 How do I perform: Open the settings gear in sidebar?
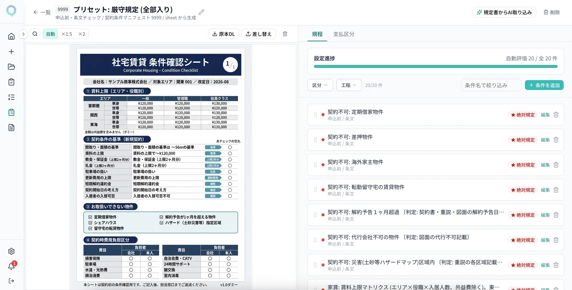(11, 251)
